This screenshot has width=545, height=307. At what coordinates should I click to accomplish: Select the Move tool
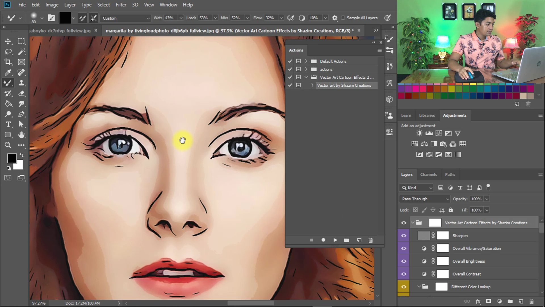8,41
